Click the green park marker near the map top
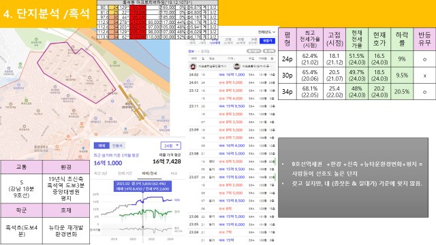This screenshot has height=245, width=436. click(x=36, y=39)
